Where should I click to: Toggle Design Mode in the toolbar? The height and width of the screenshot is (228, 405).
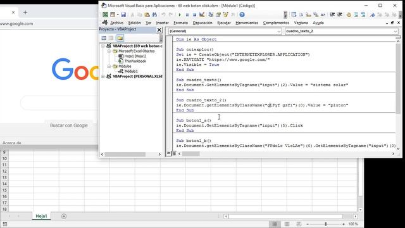202,15
